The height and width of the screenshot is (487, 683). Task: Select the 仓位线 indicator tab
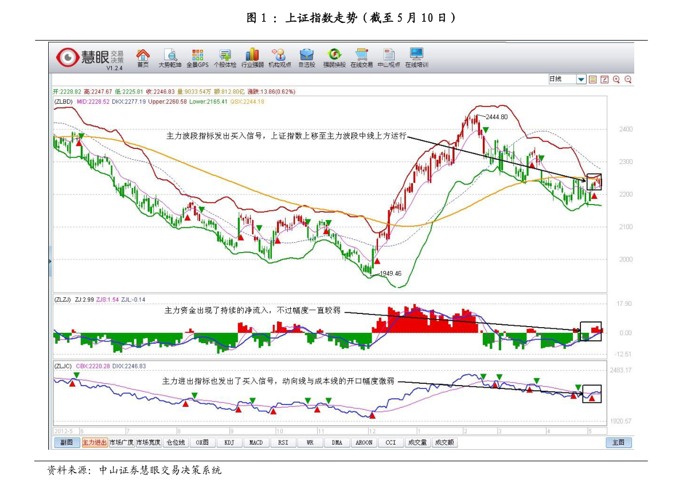click(175, 443)
